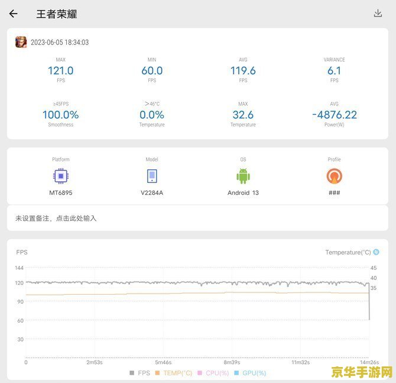Toggle the CPU(%) legend series
The height and width of the screenshot is (383, 396).
click(x=213, y=373)
